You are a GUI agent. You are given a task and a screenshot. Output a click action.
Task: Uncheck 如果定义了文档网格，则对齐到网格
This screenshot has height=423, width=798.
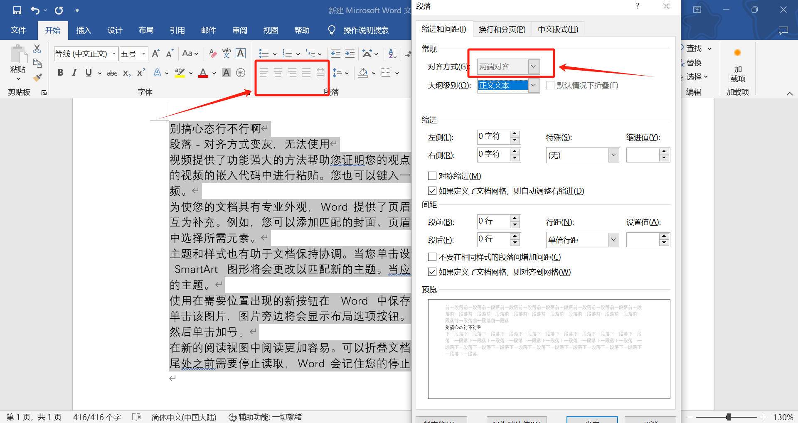[x=432, y=271]
